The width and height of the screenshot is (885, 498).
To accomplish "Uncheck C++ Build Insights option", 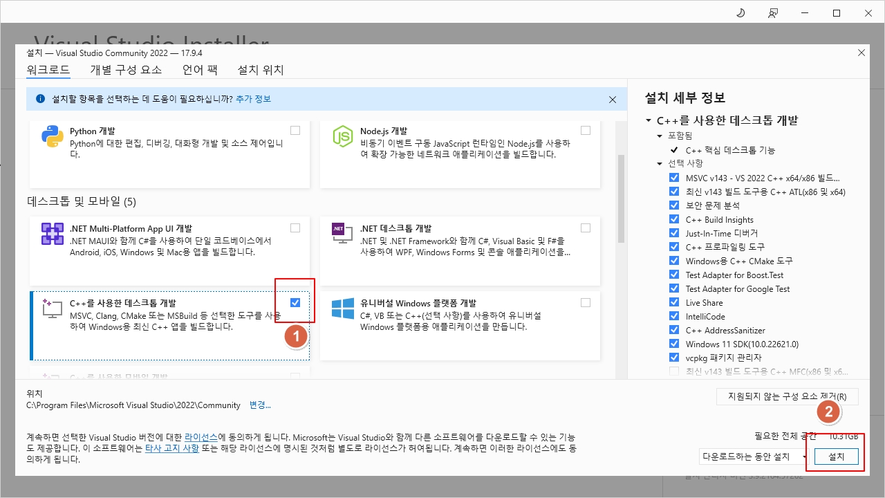I will coord(674,219).
